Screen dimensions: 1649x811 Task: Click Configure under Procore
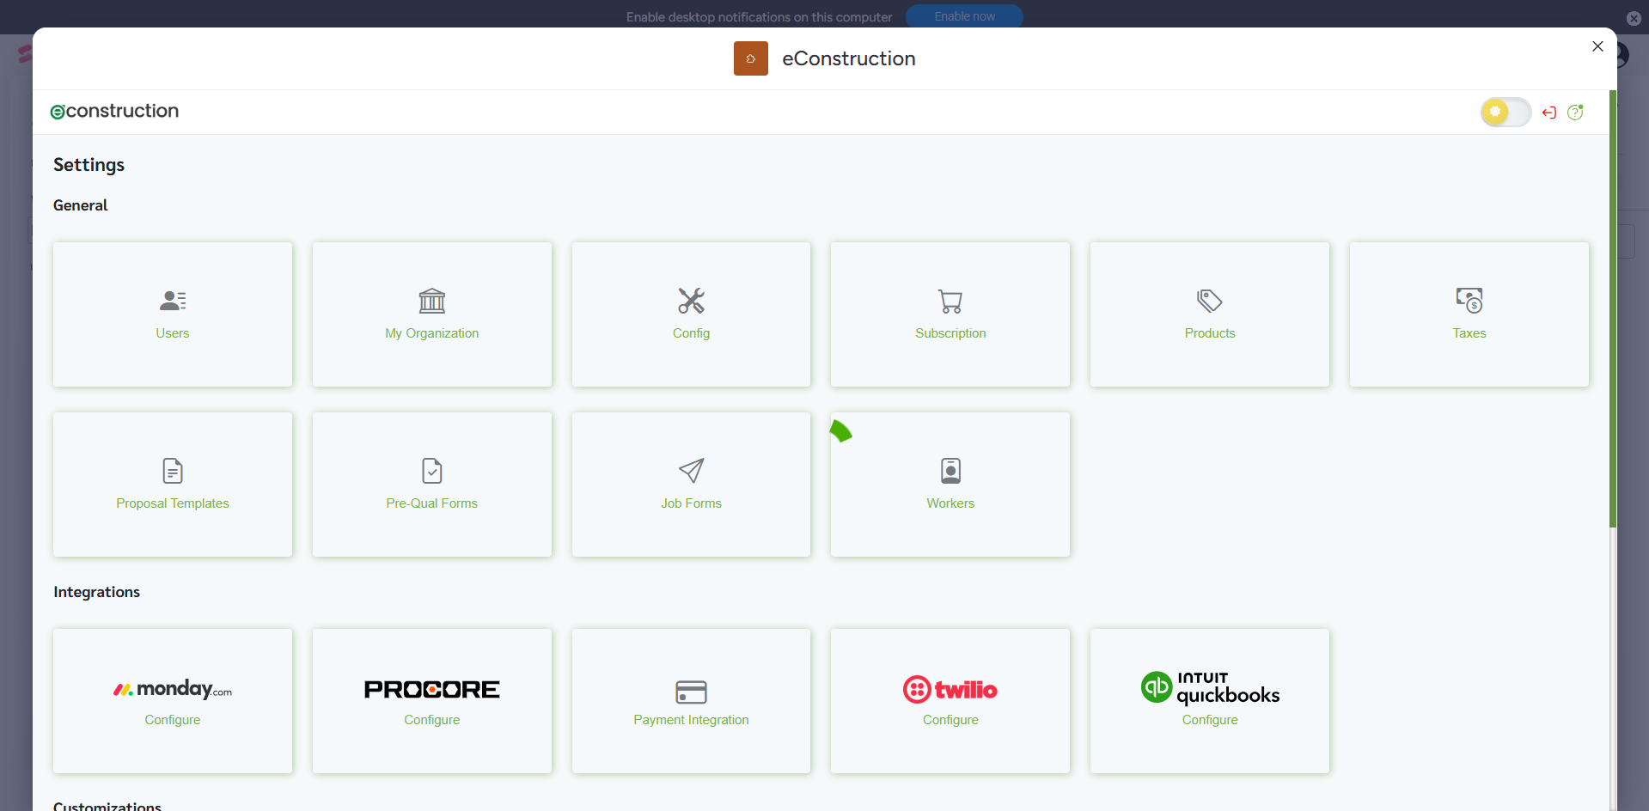pyautogui.click(x=431, y=720)
